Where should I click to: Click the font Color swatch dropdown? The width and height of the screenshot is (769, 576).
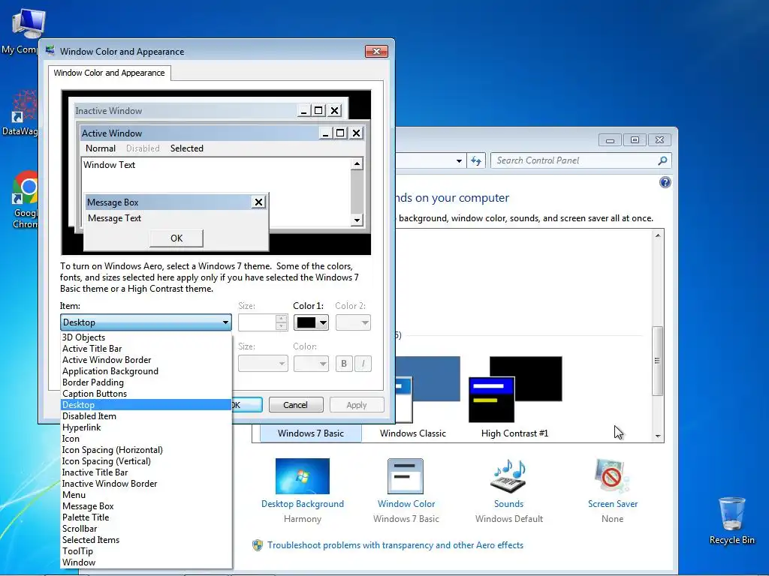311,364
